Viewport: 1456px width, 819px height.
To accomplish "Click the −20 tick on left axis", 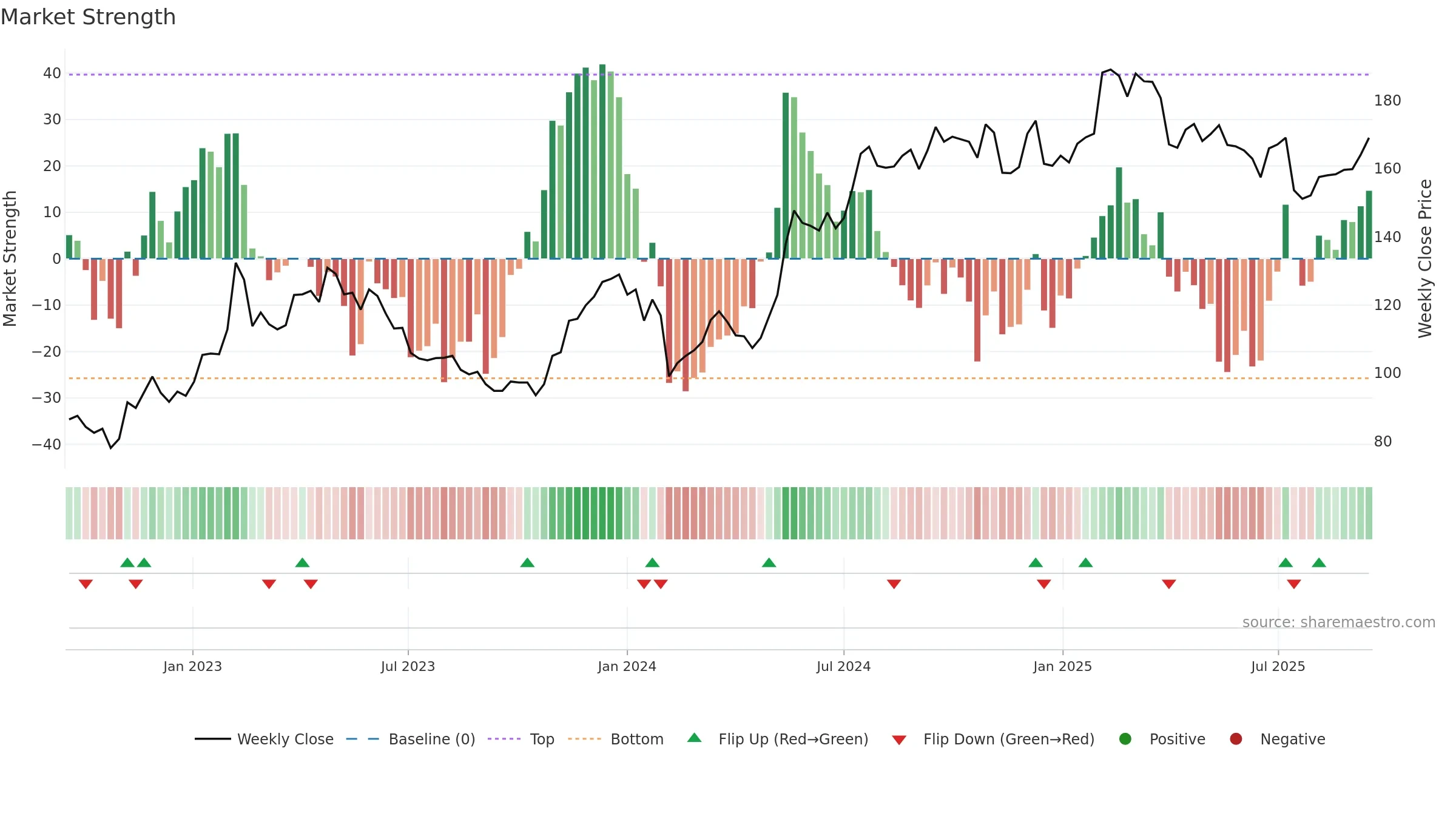I will pos(47,351).
